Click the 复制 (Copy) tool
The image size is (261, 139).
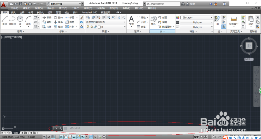pos(47,22)
